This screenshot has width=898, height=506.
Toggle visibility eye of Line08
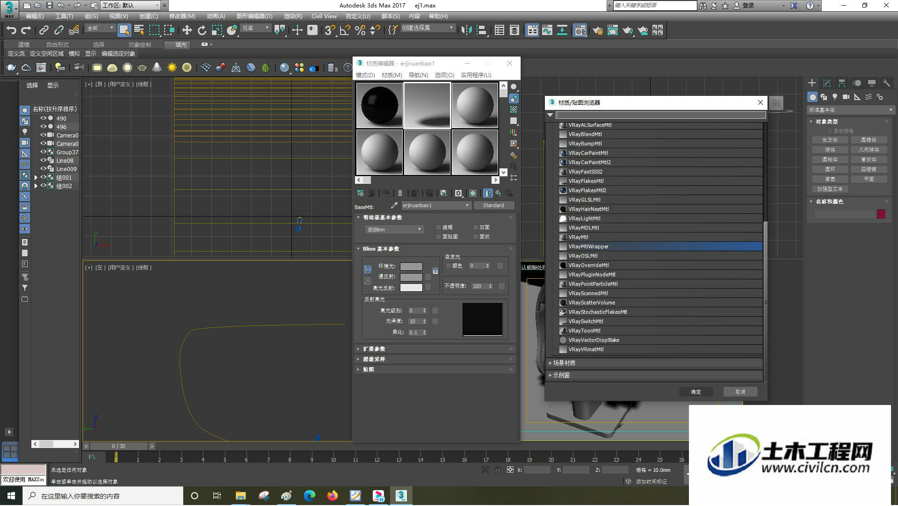pos(43,160)
